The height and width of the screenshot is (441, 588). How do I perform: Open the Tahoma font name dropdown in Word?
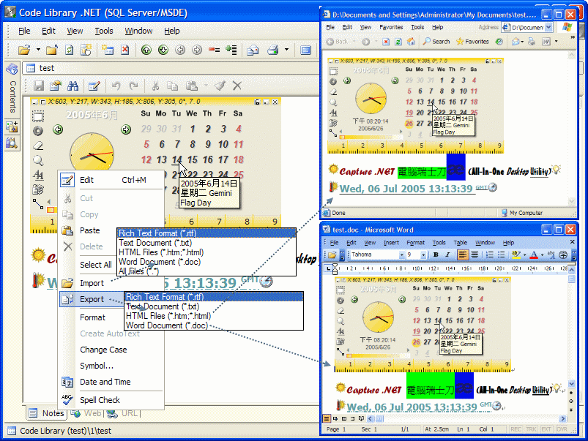point(401,255)
